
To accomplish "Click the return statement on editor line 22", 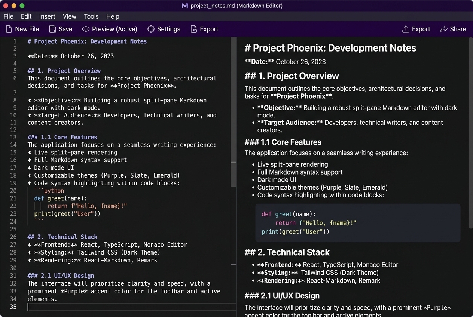I will 87,206.
